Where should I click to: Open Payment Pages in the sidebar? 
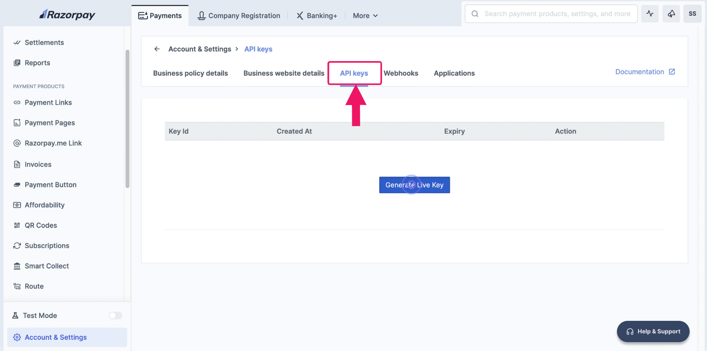(x=50, y=123)
